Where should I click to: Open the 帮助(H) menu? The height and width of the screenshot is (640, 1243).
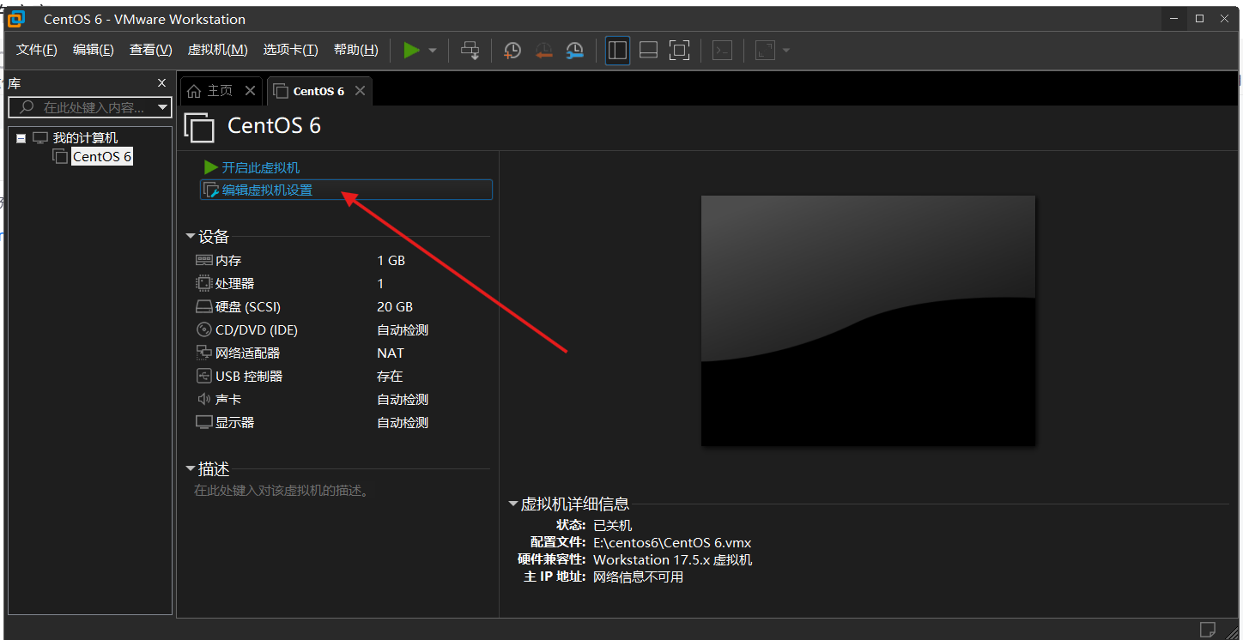356,51
